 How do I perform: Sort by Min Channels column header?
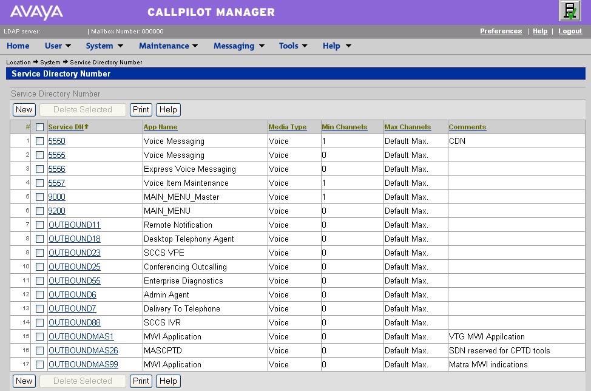click(x=345, y=127)
